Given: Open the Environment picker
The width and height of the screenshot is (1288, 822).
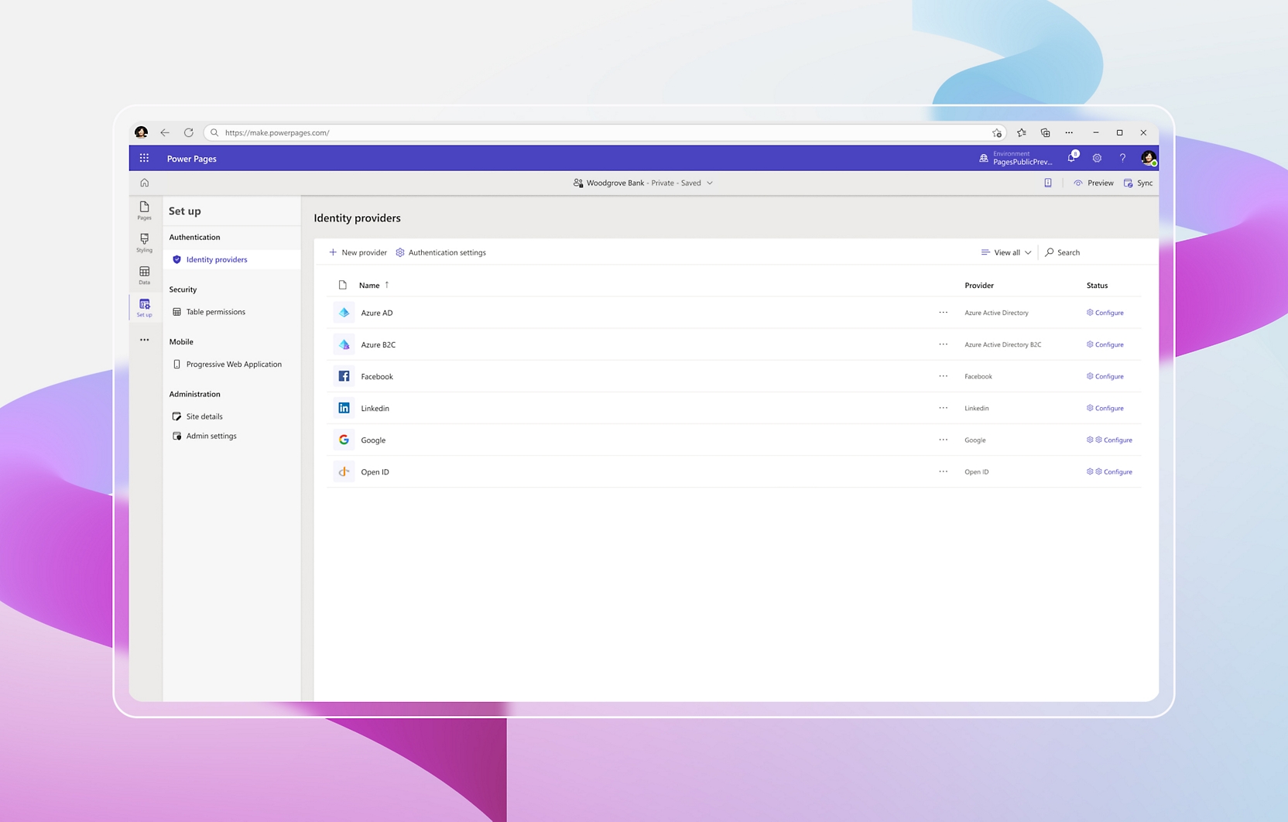Looking at the screenshot, I should click(1016, 158).
